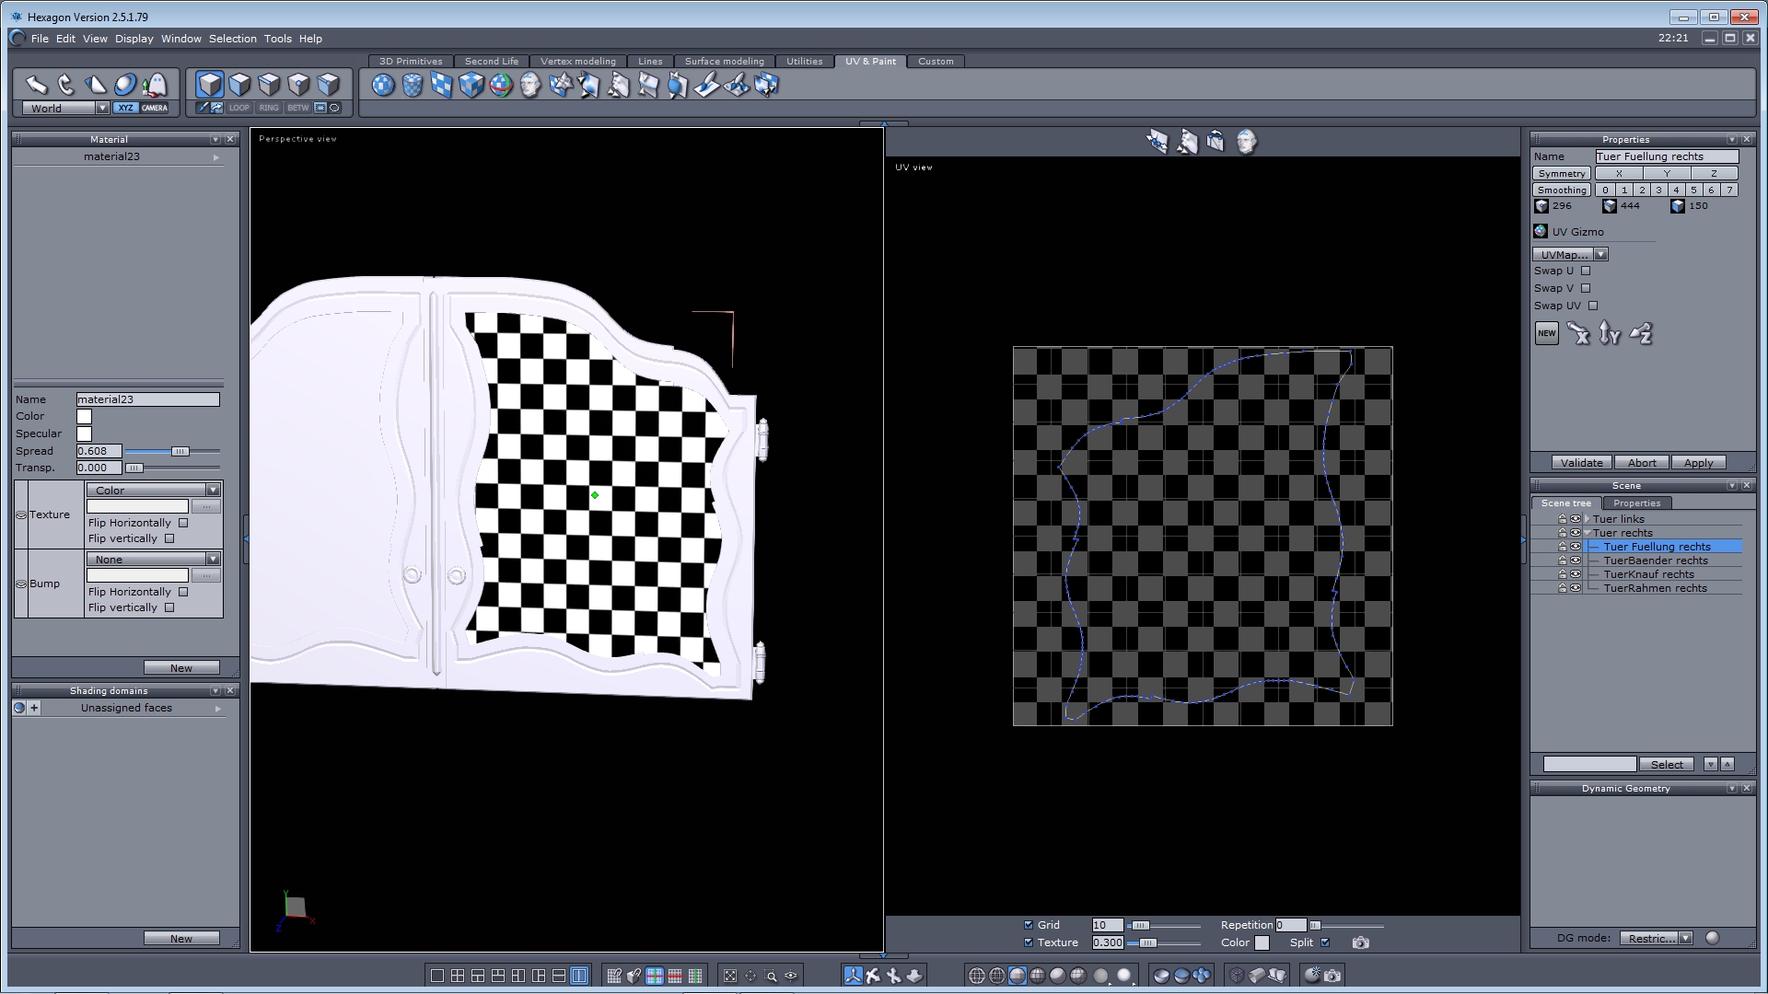Choose the planar UV mapping icon
Image resolution: width=1768 pixels, height=994 pixels.
(442, 86)
